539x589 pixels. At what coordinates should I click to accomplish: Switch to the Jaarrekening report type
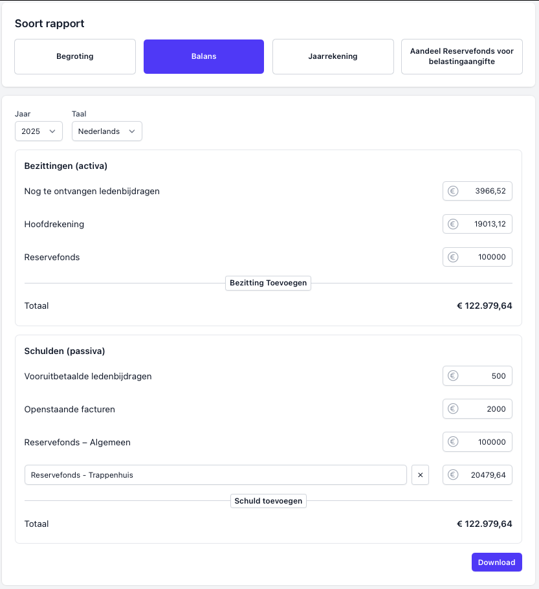click(333, 57)
